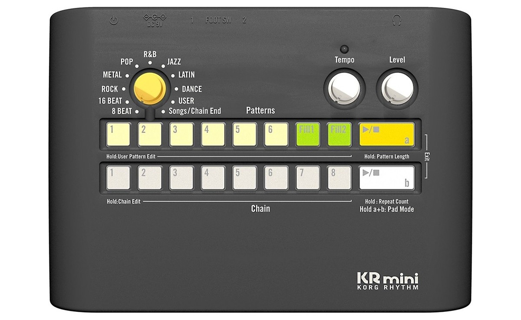The height and width of the screenshot is (320, 521).
Task: Click the Exit label
Action: point(427,156)
